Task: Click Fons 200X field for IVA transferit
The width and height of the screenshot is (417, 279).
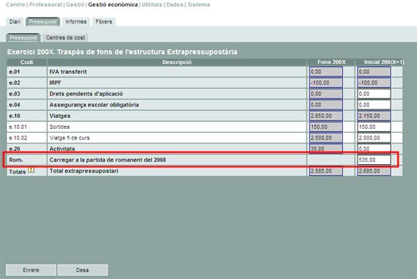Action: point(326,72)
